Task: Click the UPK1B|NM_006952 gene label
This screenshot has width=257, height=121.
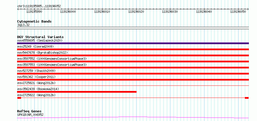Action: click(x=30, y=115)
